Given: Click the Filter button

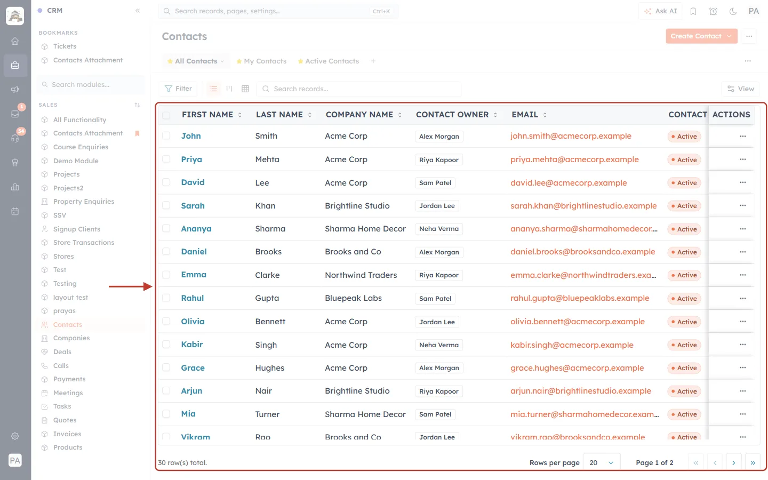Looking at the screenshot, I should click(x=178, y=89).
